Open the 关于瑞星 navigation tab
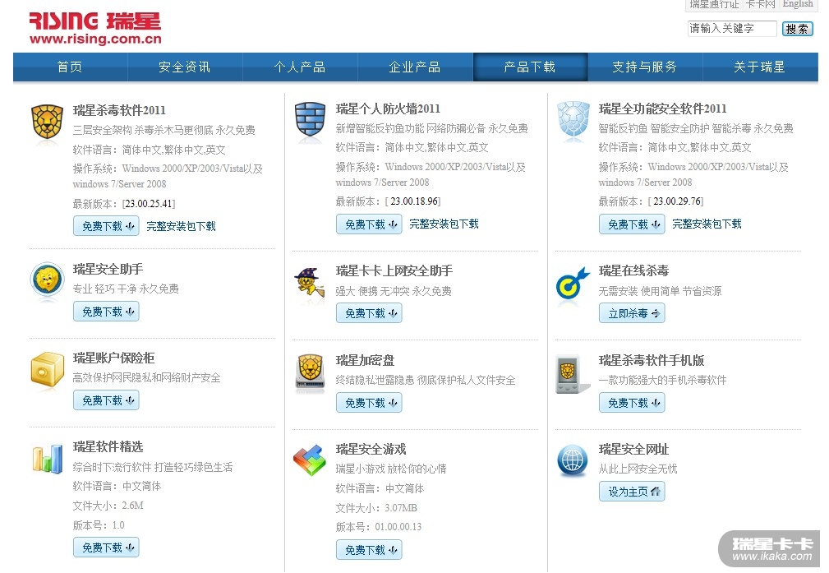Screen dimensions: 829x573 [760, 67]
